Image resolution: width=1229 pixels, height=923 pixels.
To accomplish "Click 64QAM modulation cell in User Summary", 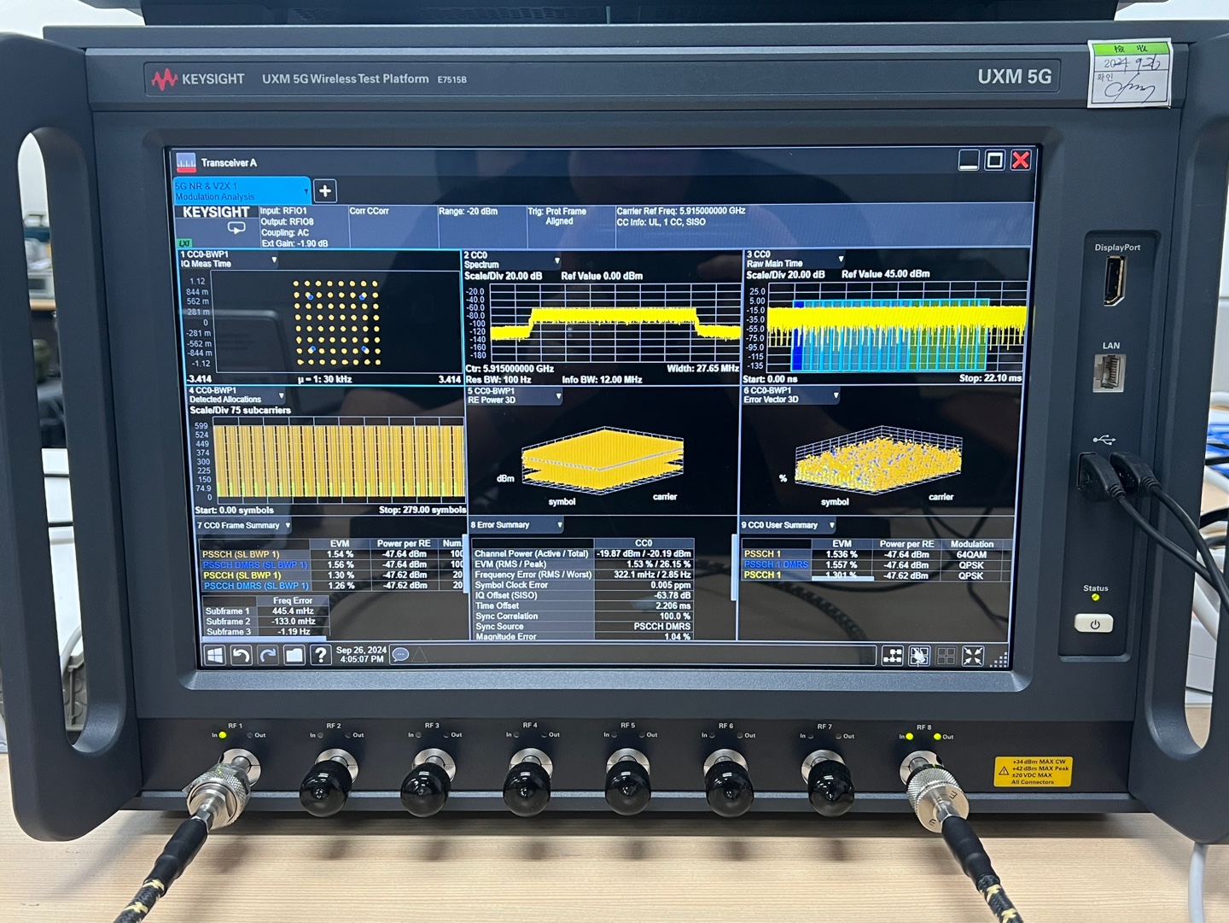I will pos(971,555).
